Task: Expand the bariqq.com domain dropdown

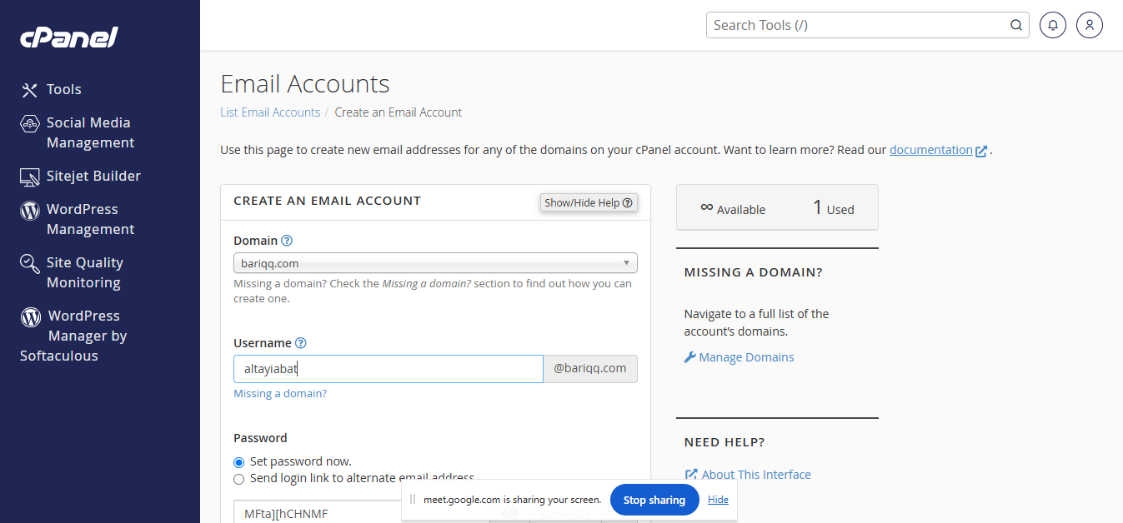Action: (x=435, y=263)
